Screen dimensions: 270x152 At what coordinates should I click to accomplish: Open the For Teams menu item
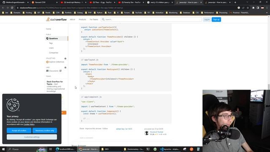pyautogui.click(x=94, y=19)
